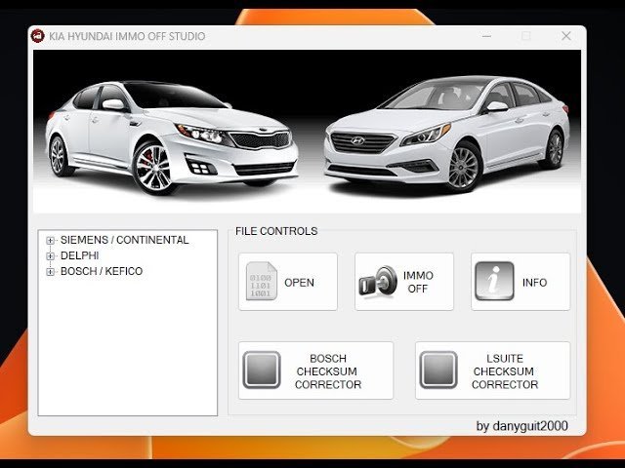
Task: Click the white Kia car image
Action: pos(172,137)
